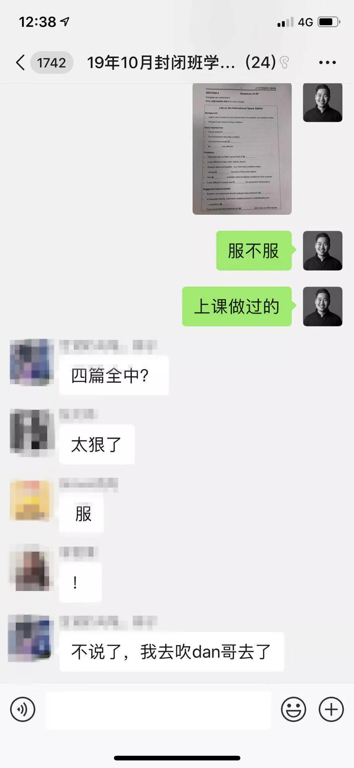Image resolution: width=354 pixels, height=768 pixels.
Task: Open the plus attachments menu
Action: click(331, 709)
